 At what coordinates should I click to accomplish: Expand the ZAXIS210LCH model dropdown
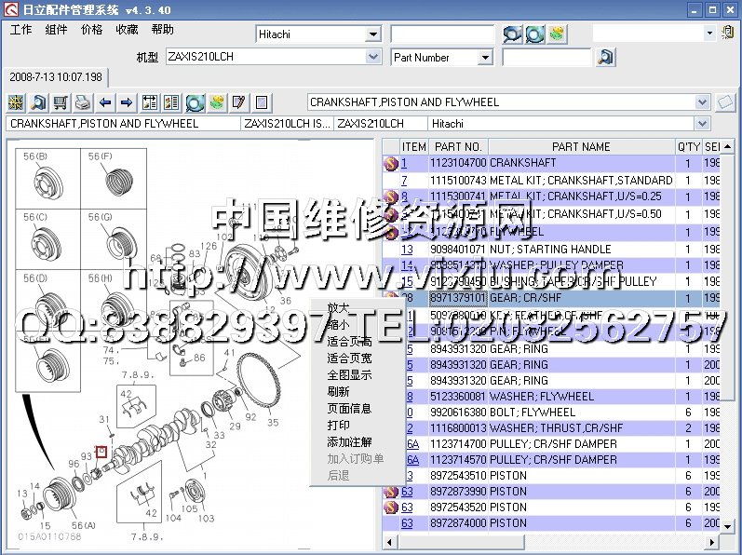[373, 58]
